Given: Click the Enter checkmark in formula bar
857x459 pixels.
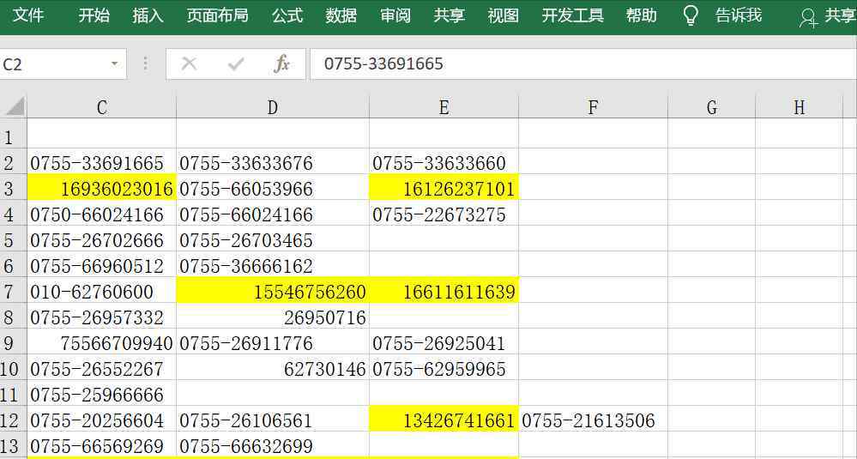Looking at the screenshot, I should tap(235, 64).
